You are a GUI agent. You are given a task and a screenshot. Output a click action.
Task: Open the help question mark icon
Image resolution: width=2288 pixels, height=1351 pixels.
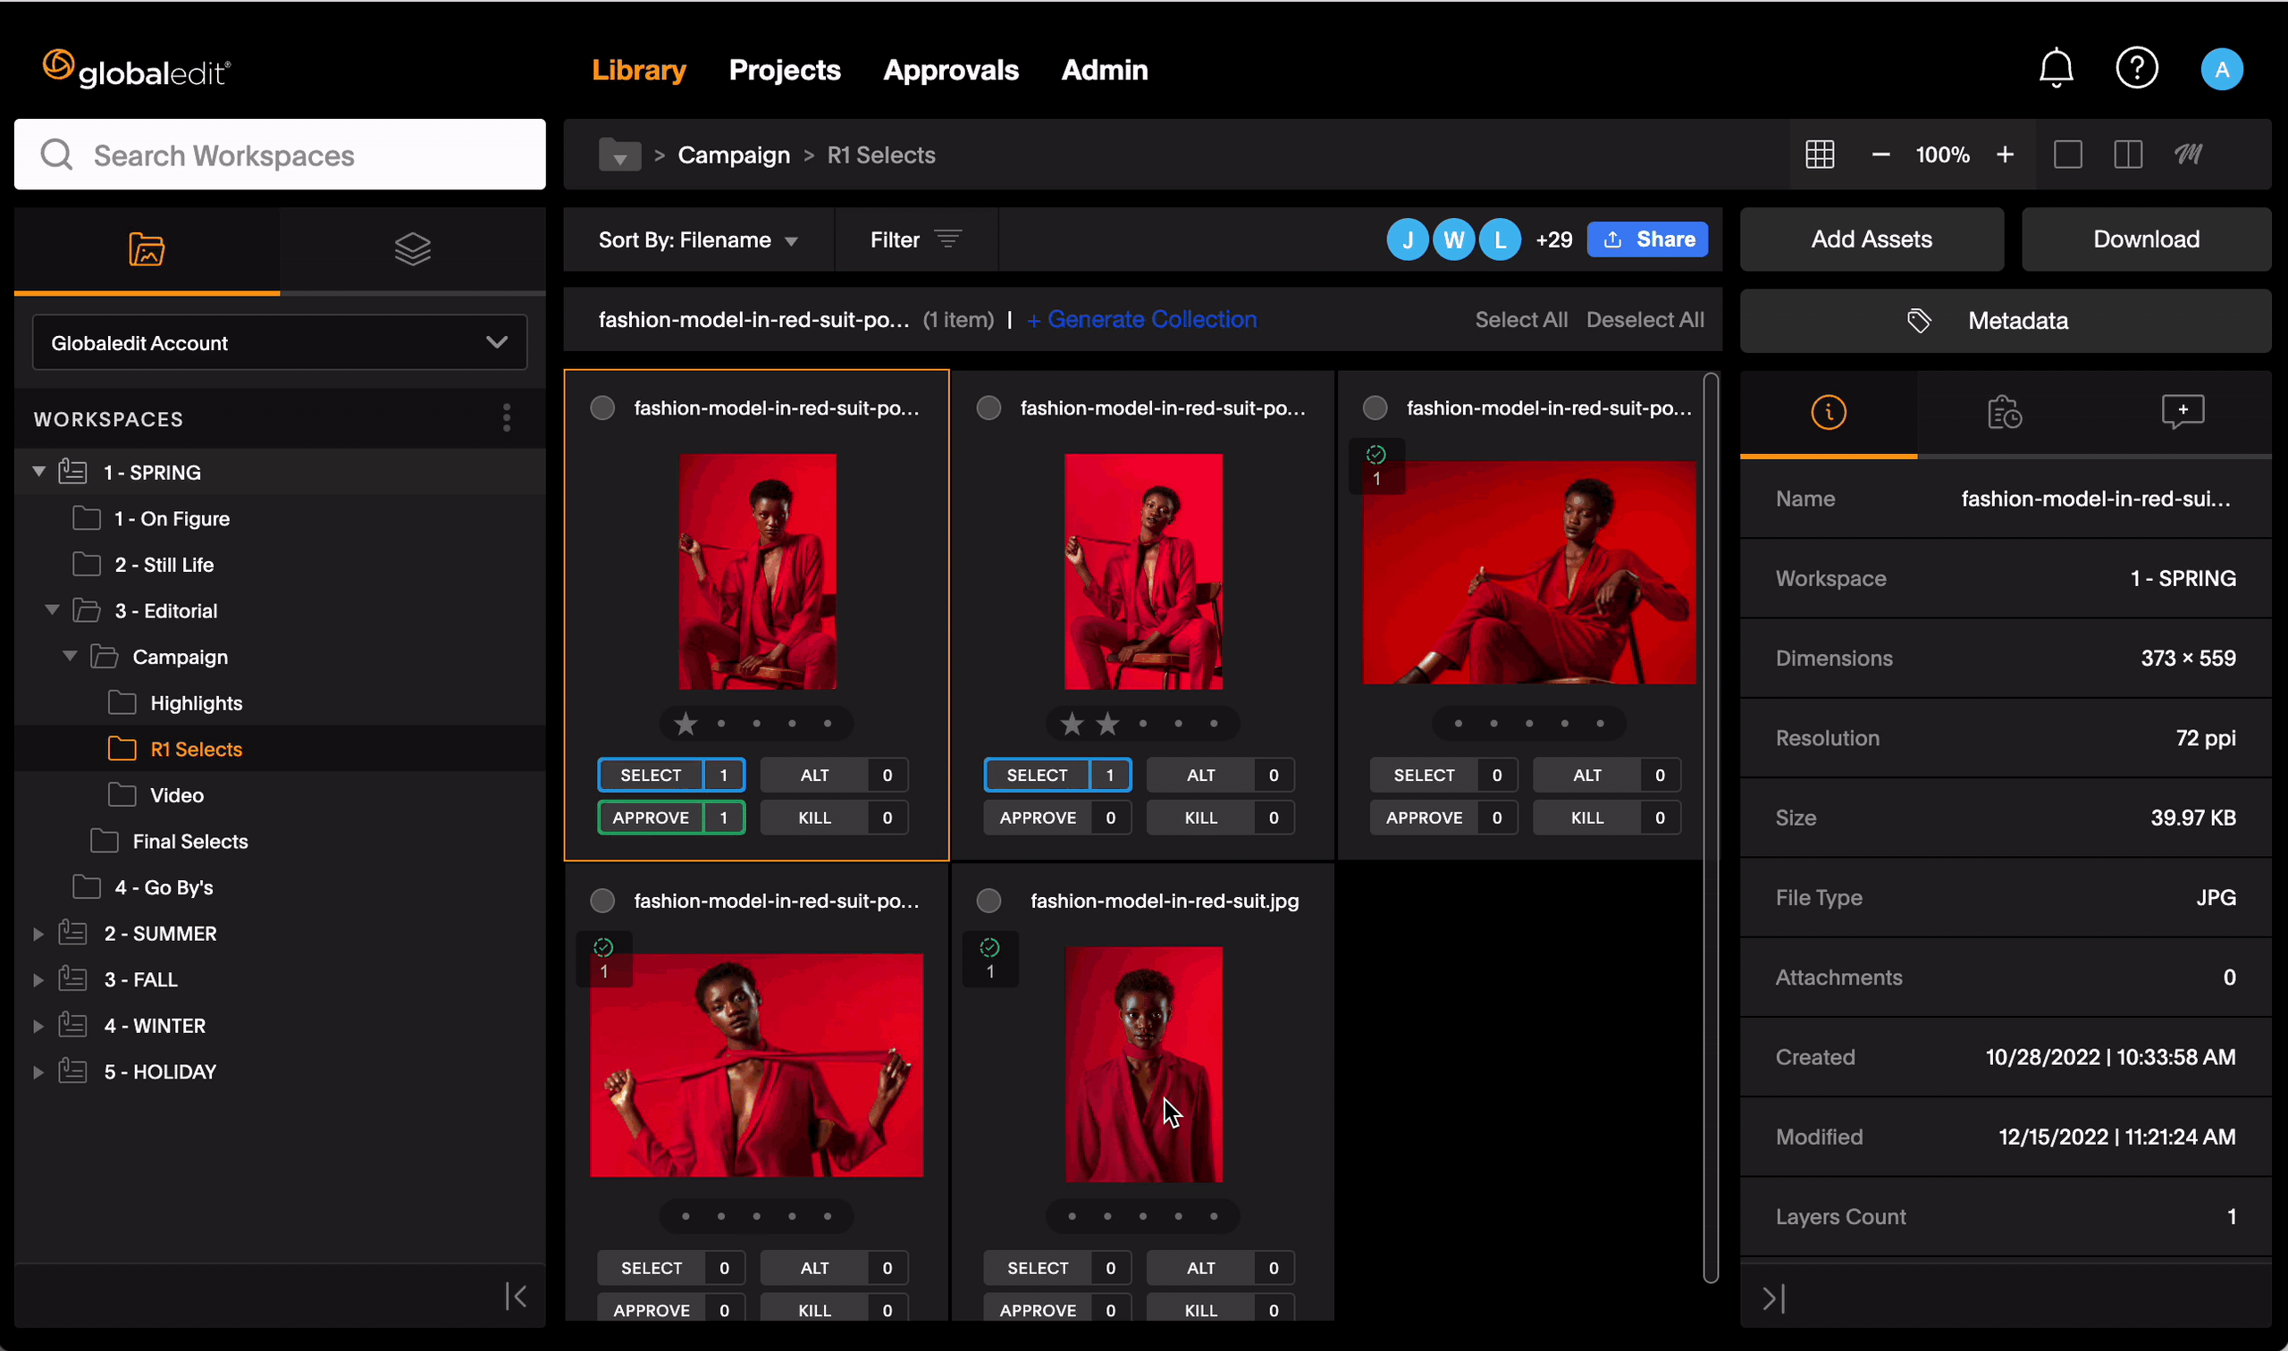coord(2136,69)
